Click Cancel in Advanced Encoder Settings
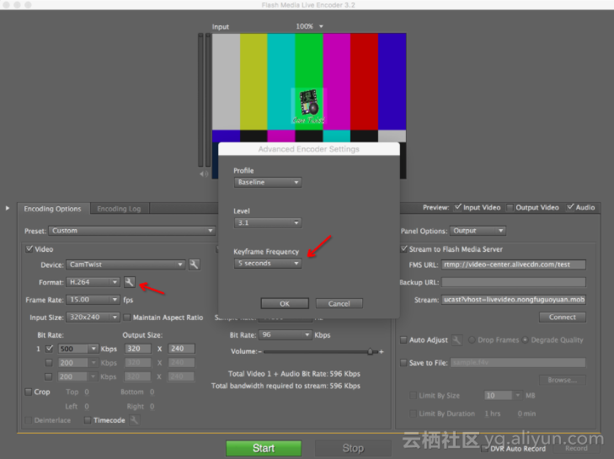This screenshot has width=614, height=459. [339, 303]
